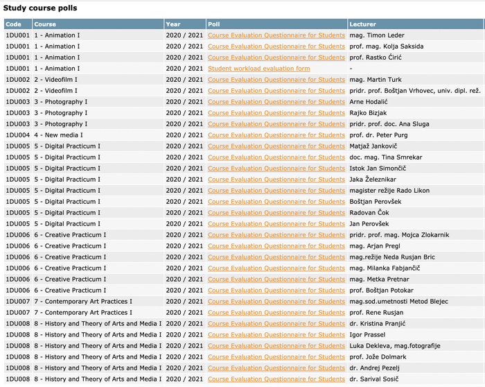Open the questionnaire for mag. Metka Pretnar
The image size is (485, 387).
[276, 279]
